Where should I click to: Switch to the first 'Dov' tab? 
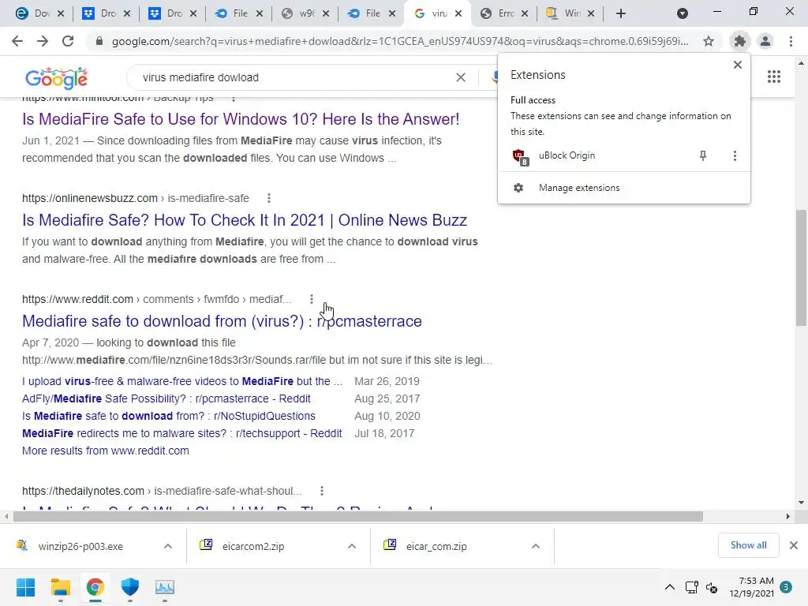[x=35, y=13]
